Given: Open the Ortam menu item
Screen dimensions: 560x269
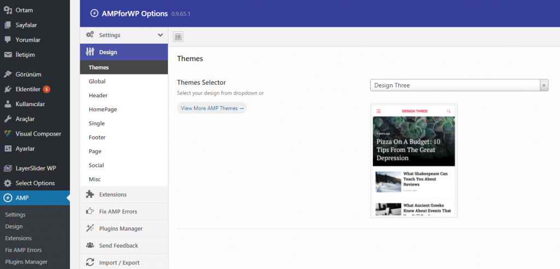Looking at the screenshot, I should (35, 10).
